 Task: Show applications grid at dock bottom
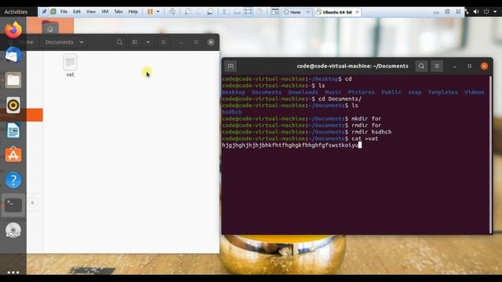[x=13, y=272]
